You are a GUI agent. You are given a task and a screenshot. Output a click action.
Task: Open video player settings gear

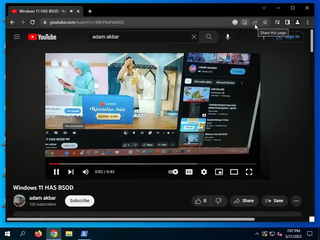(204, 172)
